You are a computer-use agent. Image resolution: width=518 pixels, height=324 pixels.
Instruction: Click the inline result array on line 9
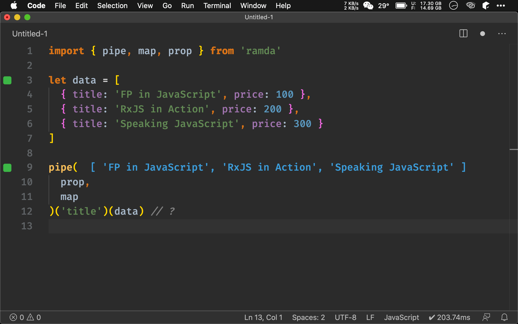pos(278,167)
